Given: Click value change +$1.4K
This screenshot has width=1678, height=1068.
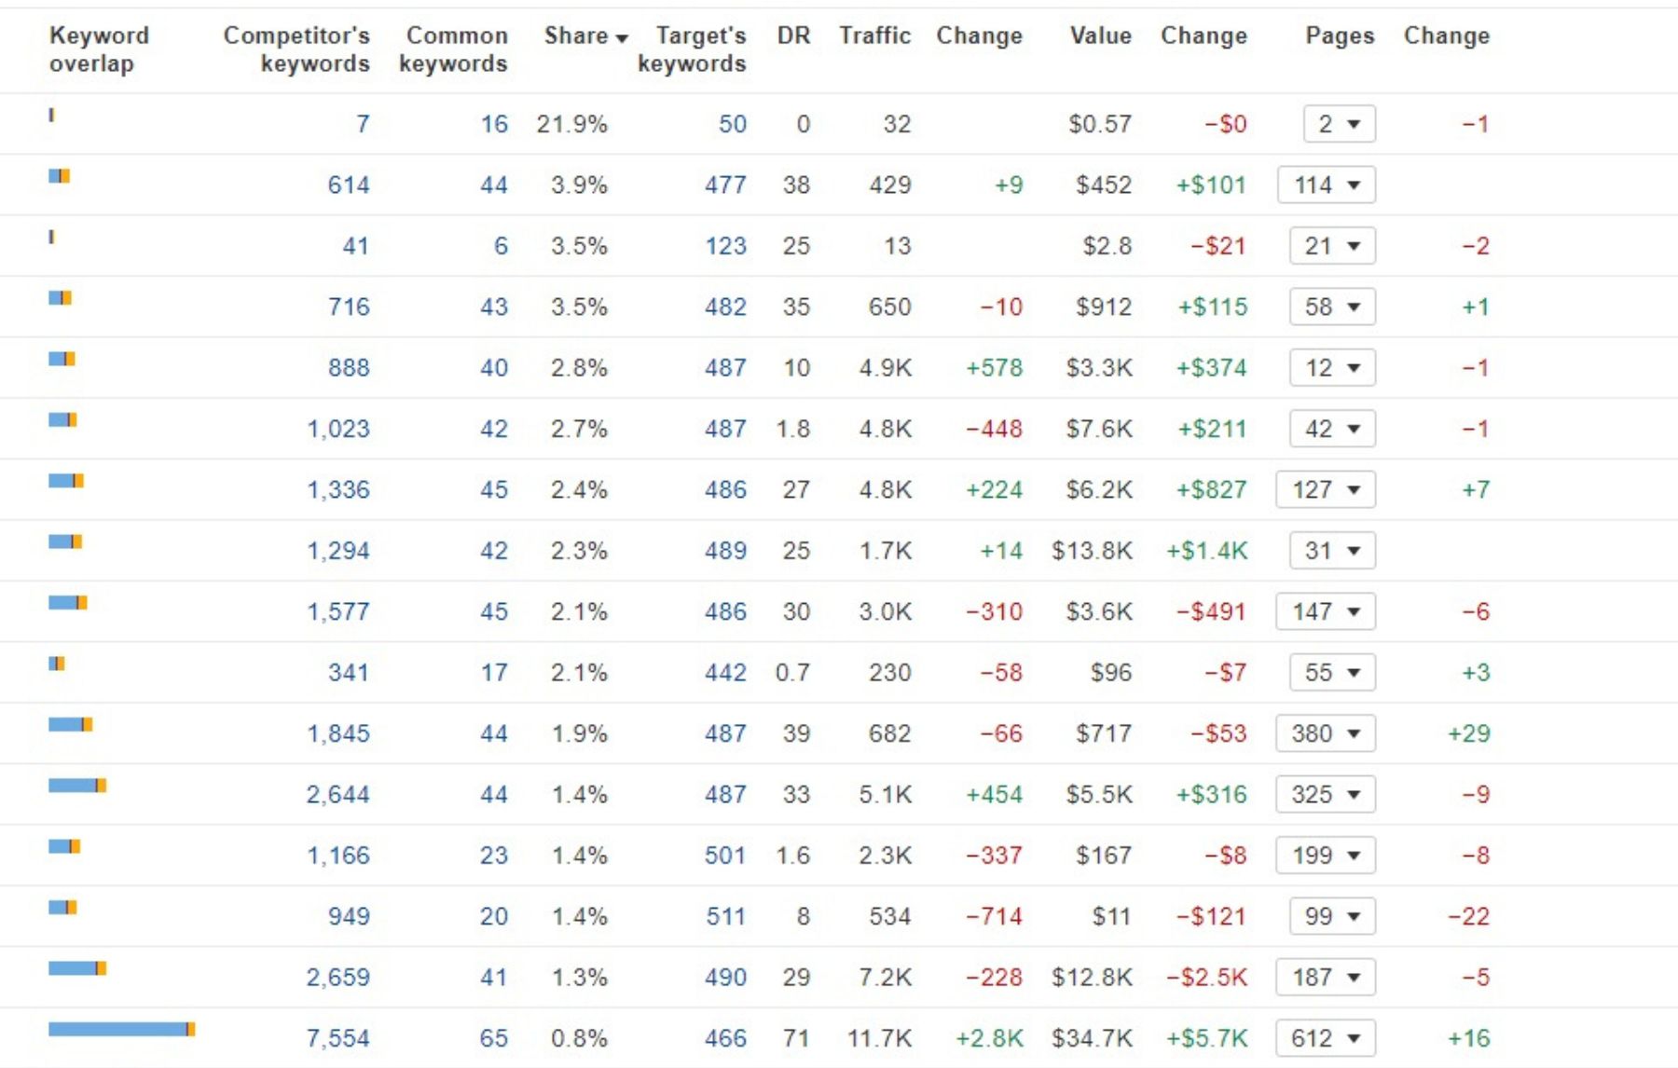Looking at the screenshot, I should click(x=1206, y=551).
